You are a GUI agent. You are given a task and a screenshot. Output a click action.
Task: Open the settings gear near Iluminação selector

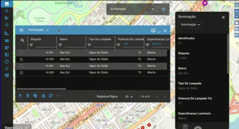[163, 9]
